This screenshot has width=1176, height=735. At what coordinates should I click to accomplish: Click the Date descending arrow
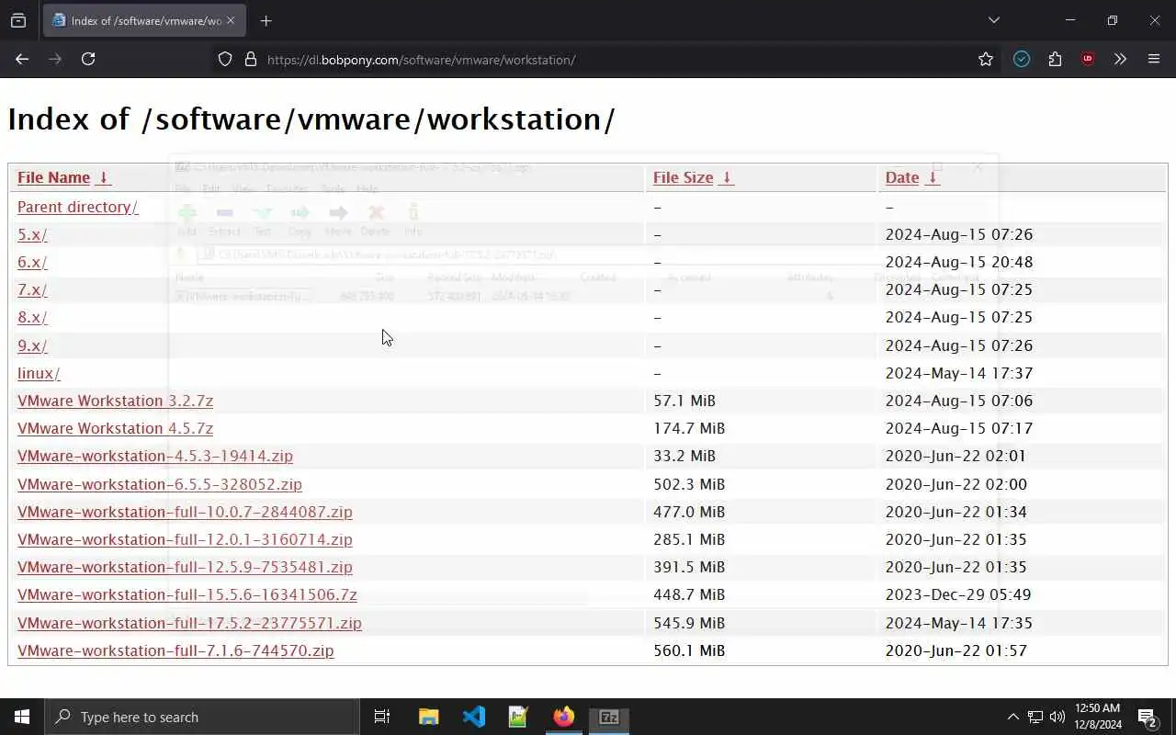pyautogui.click(x=933, y=177)
